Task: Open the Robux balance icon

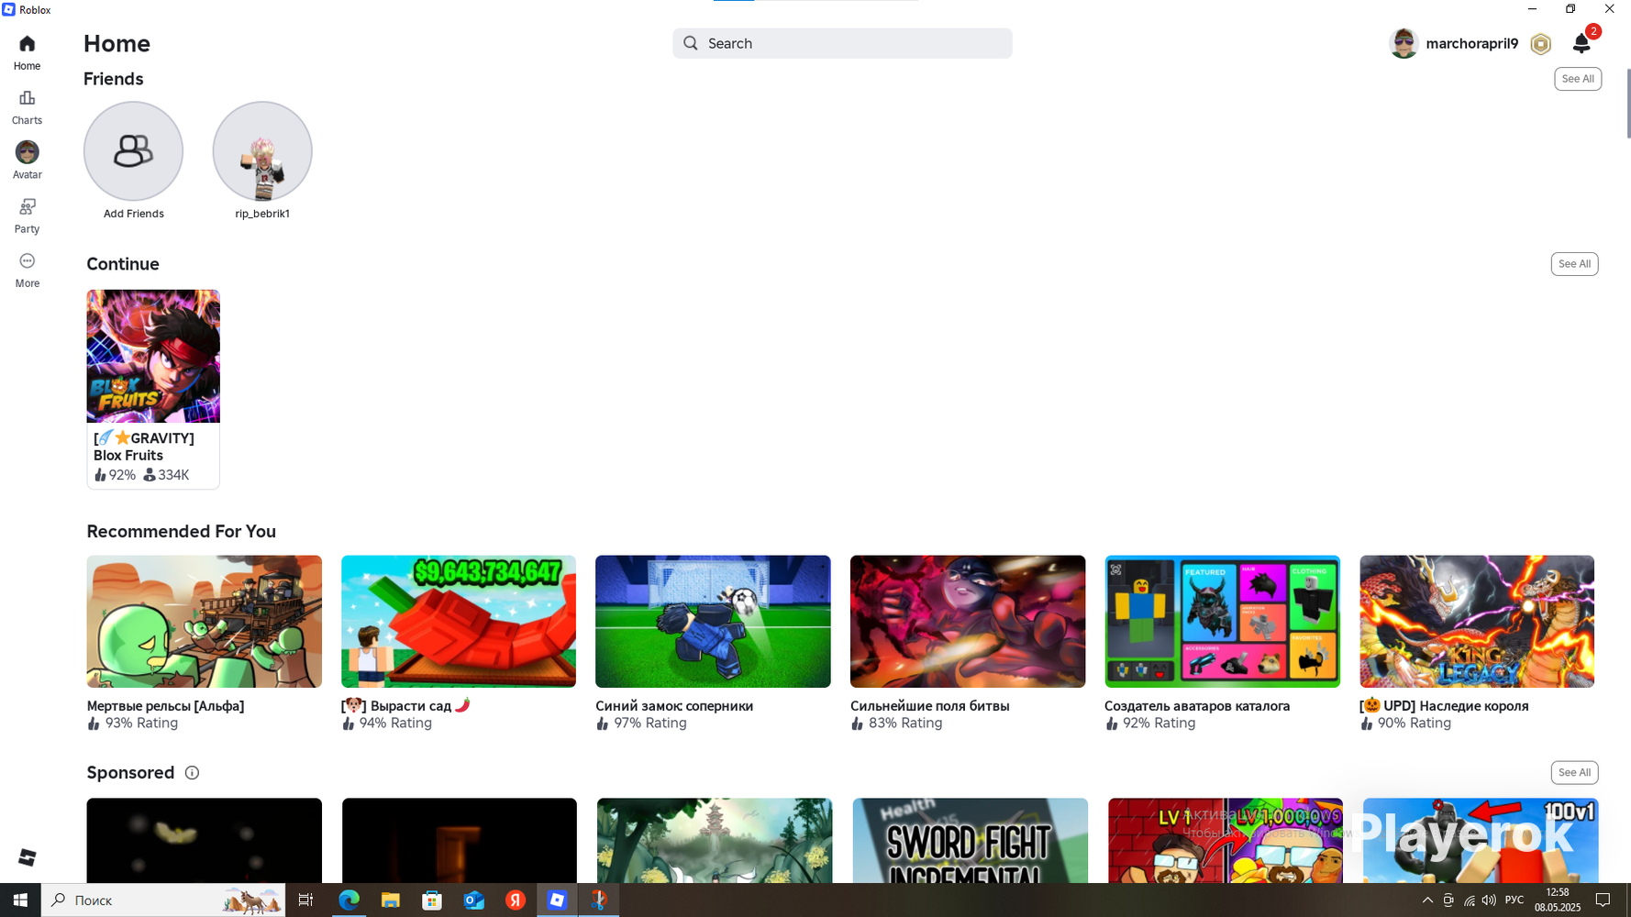Action: [1541, 43]
